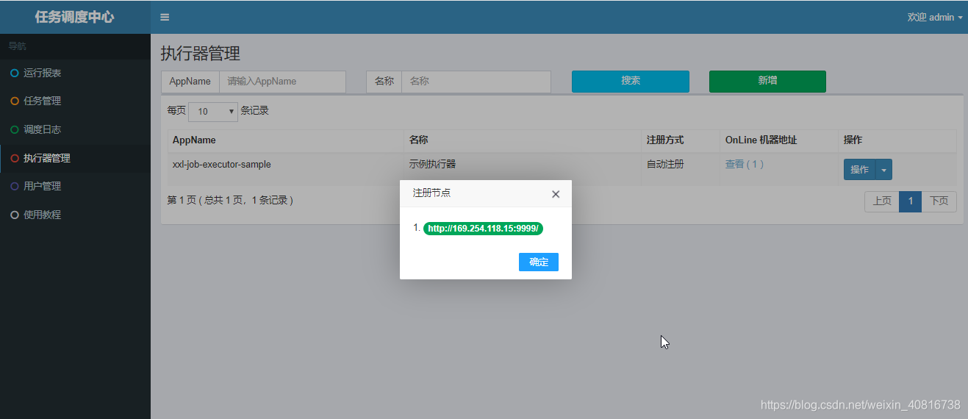Click the 运行报表 circle icon

click(x=15, y=73)
